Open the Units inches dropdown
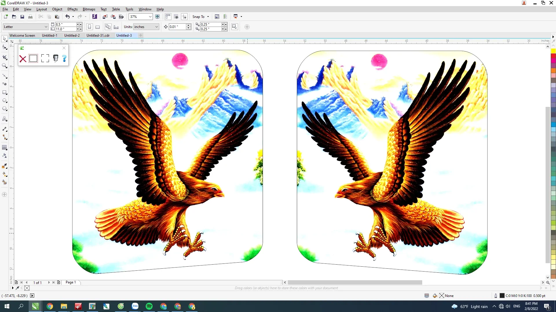 [156, 27]
